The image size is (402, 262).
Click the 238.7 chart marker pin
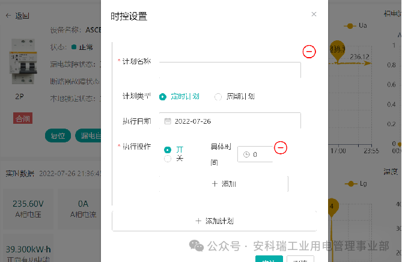pyautogui.click(x=337, y=51)
